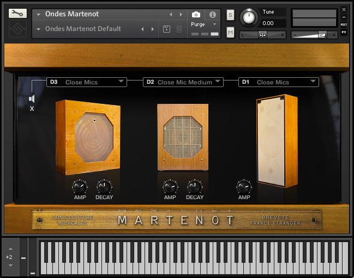Select the D2 speaker with mesh grille
Image resolution: width=354 pixels, height=278 pixels.
[x=183, y=137]
